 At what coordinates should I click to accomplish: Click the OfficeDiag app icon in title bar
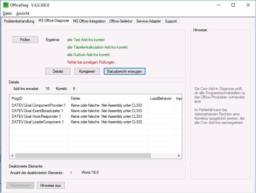coord(6,5)
